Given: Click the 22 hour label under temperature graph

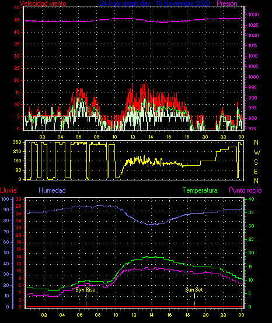Looking at the screenshot, I should click(x=224, y=315).
